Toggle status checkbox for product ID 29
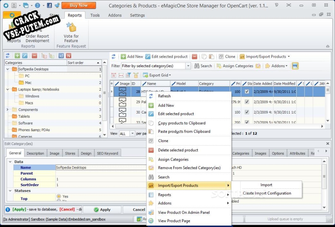335x227 pixels. 247,102
